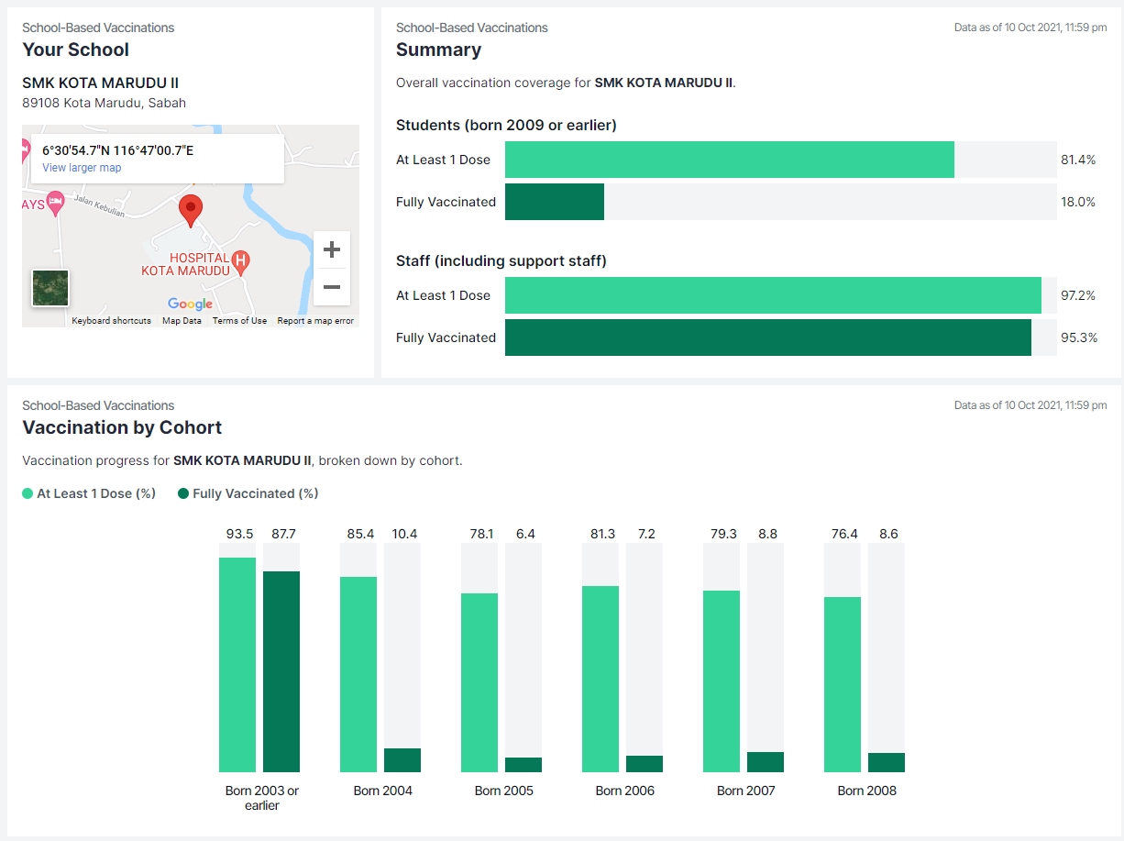Click the Students Fully Vaccinated bar
Viewport: 1124px width, 841px height.
pos(555,202)
